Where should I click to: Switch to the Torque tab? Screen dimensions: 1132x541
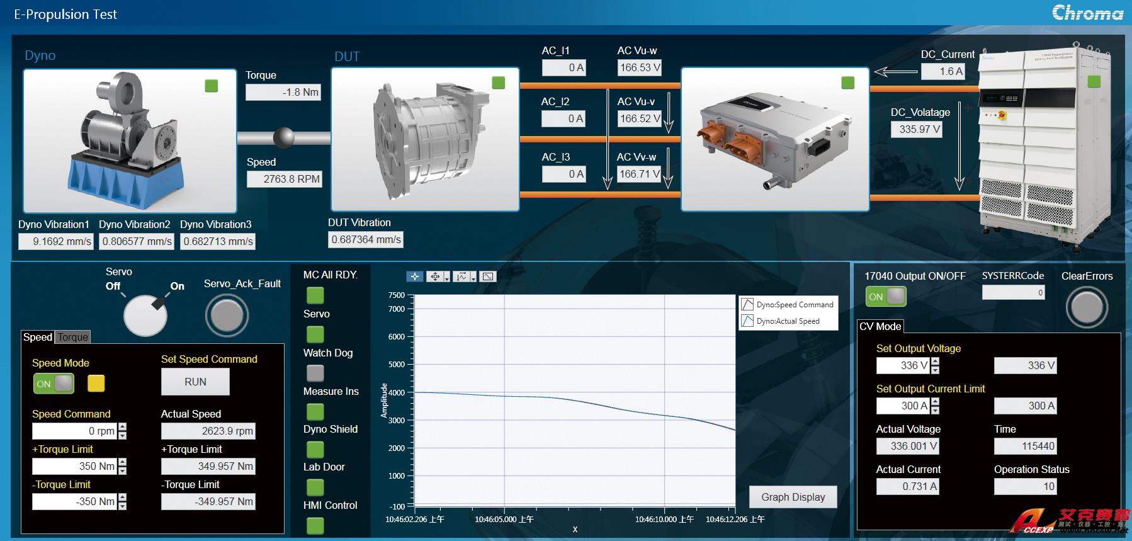(x=73, y=337)
